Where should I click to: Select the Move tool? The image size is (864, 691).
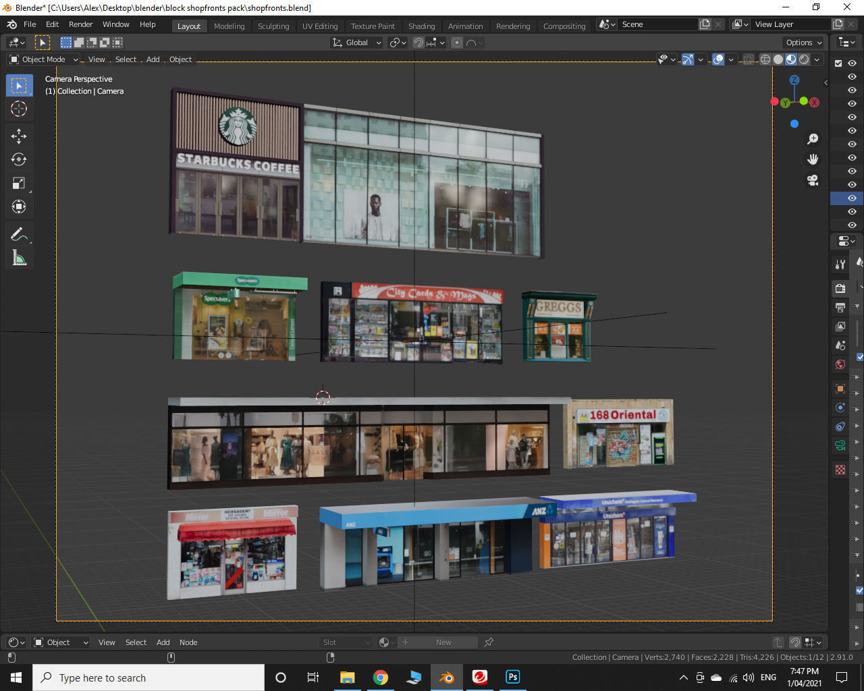(19, 136)
